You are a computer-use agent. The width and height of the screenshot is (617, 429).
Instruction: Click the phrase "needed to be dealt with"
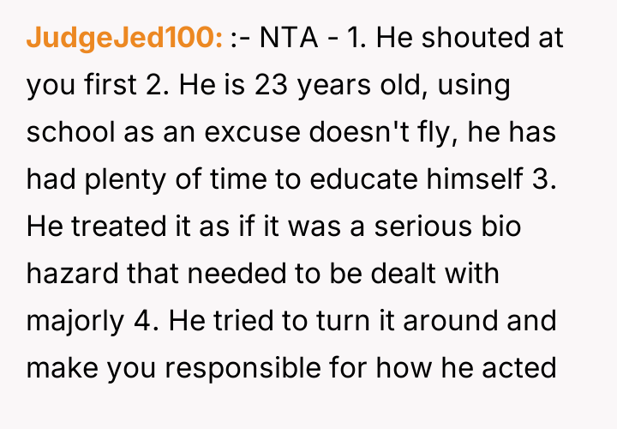339,274
